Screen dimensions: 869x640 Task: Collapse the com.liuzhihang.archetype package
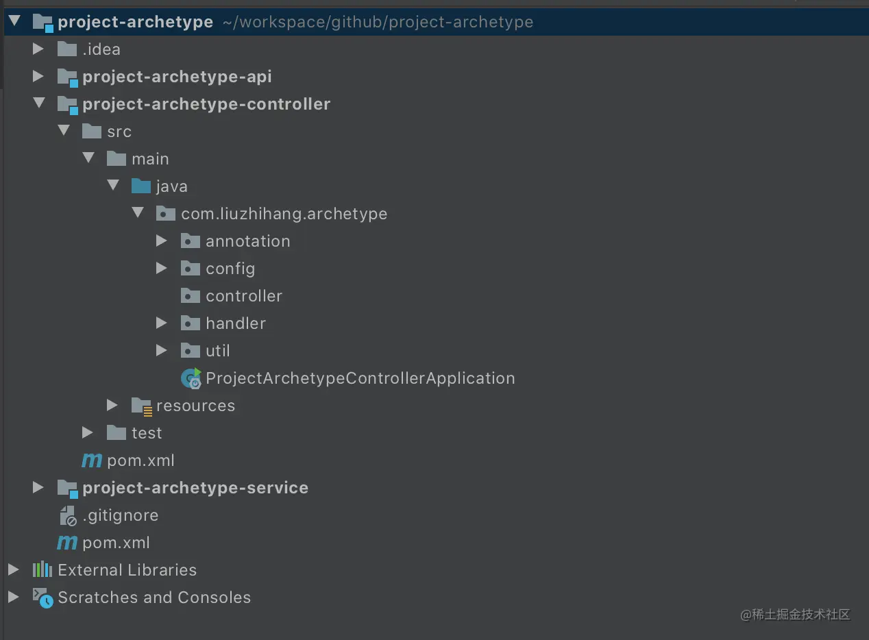pos(138,214)
